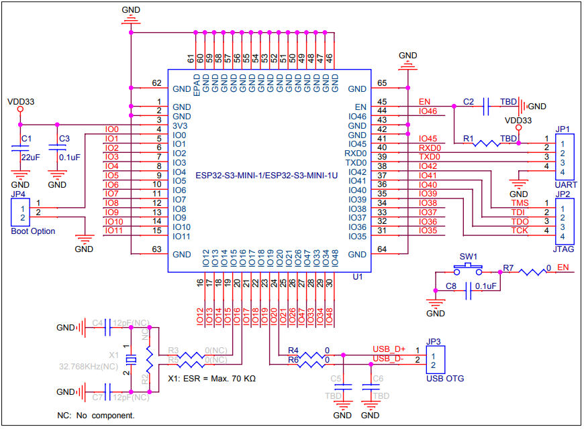
Task: Select the red TXD0 net label
Action: (x=430, y=157)
